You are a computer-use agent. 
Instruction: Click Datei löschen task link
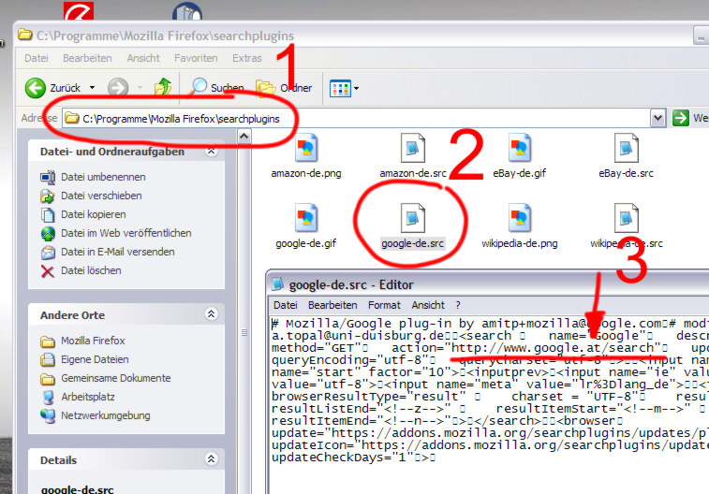coord(91,270)
